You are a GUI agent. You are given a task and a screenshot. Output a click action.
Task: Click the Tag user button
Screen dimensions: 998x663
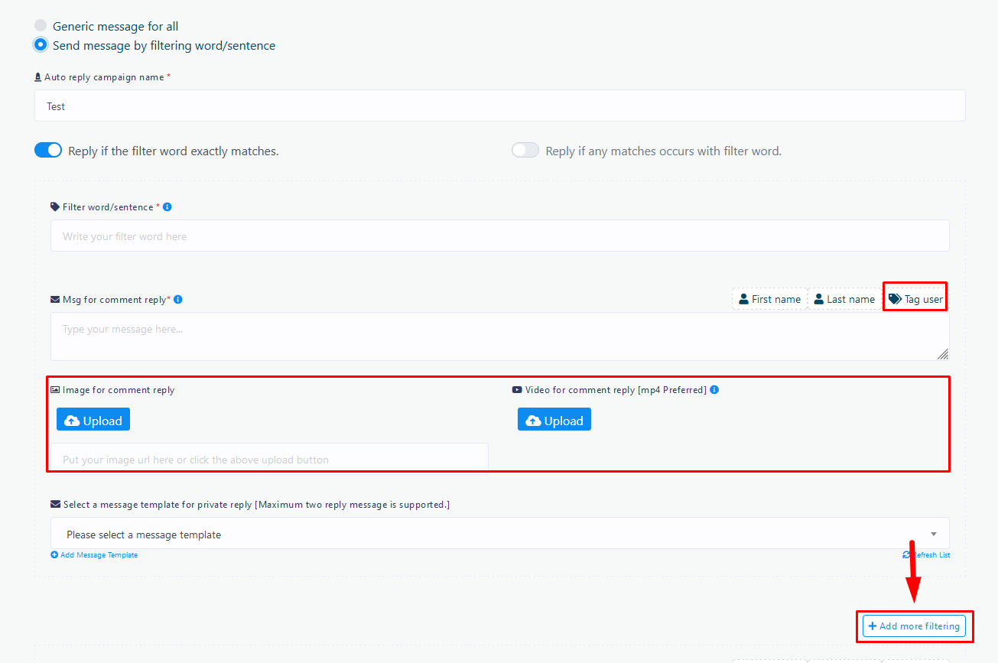[915, 300]
